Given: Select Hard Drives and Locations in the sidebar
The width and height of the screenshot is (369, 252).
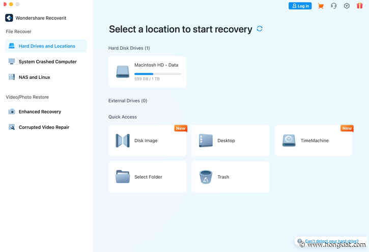Looking at the screenshot, I should tap(46, 46).
